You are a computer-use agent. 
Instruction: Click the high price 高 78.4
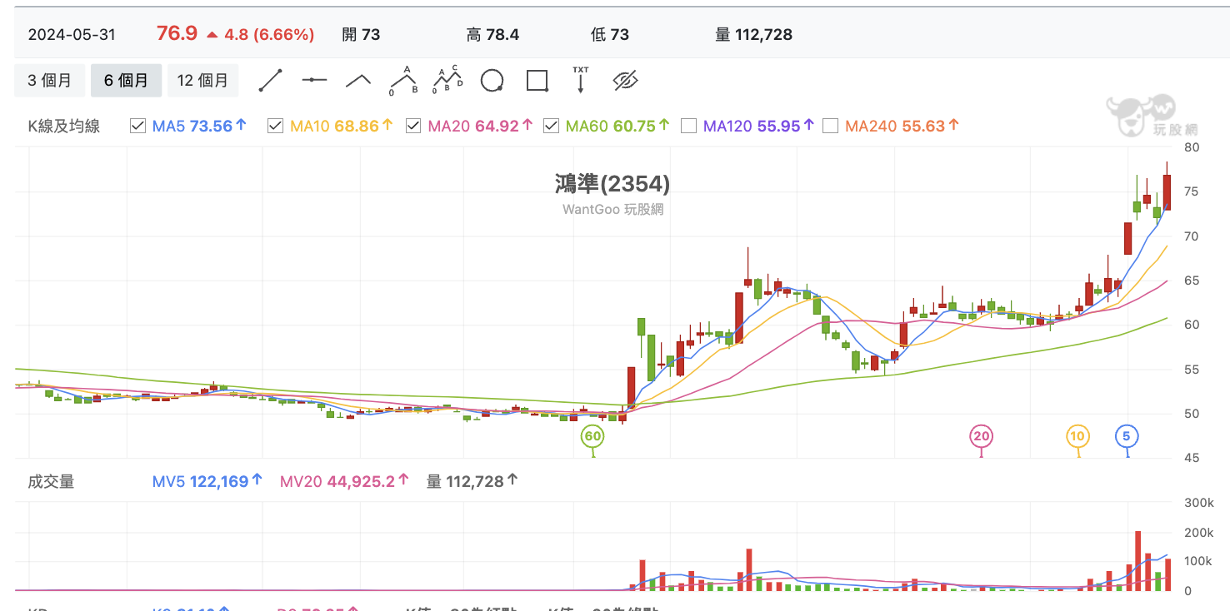click(x=492, y=35)
